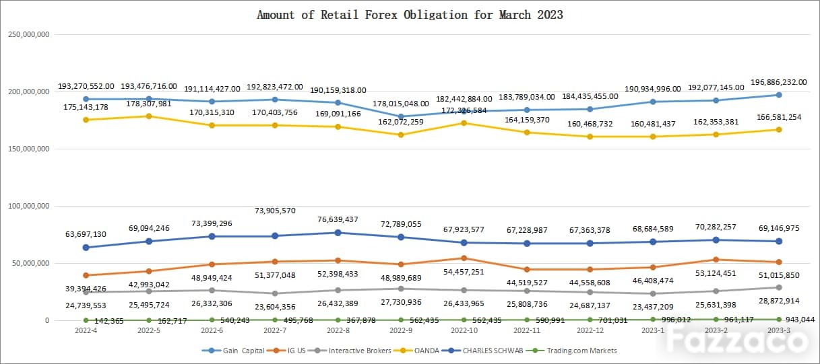820x364 pixels.
Task: Click the IG US data label 39,394,426
Action: [x=86, y=289]
